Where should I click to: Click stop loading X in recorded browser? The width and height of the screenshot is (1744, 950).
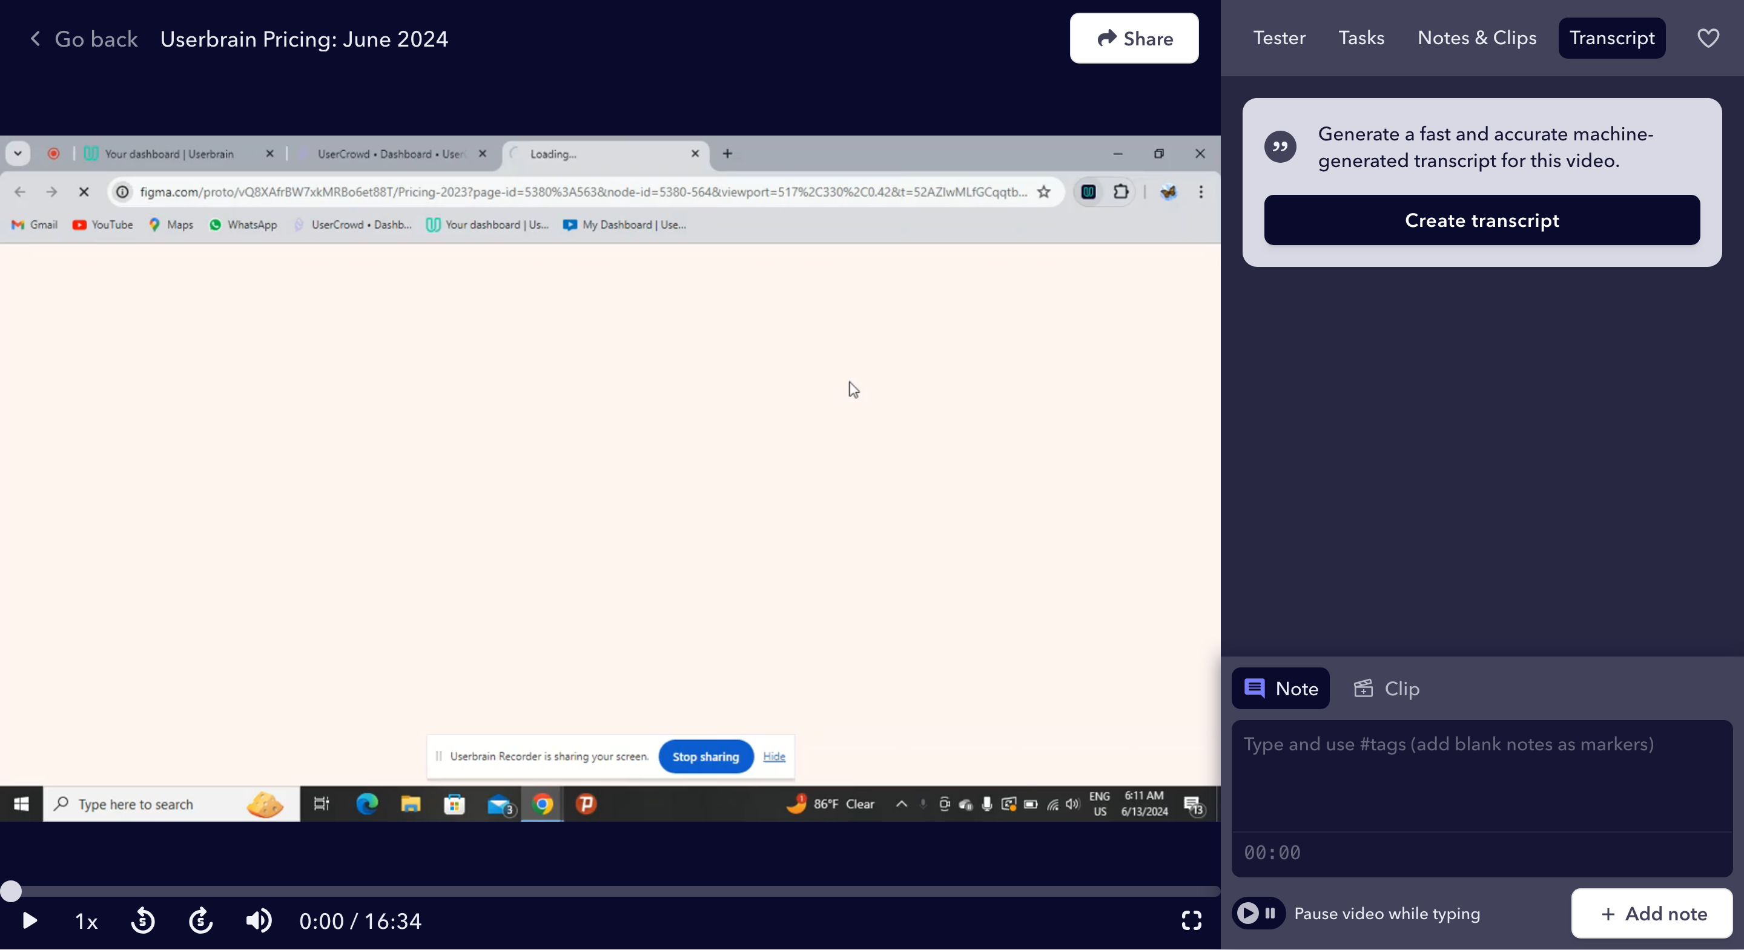84,192
